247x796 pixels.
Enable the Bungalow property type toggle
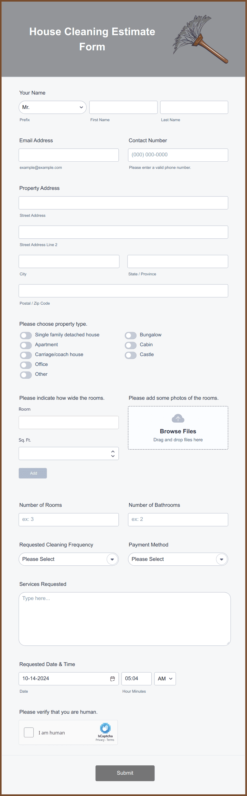tap(131, 335)
